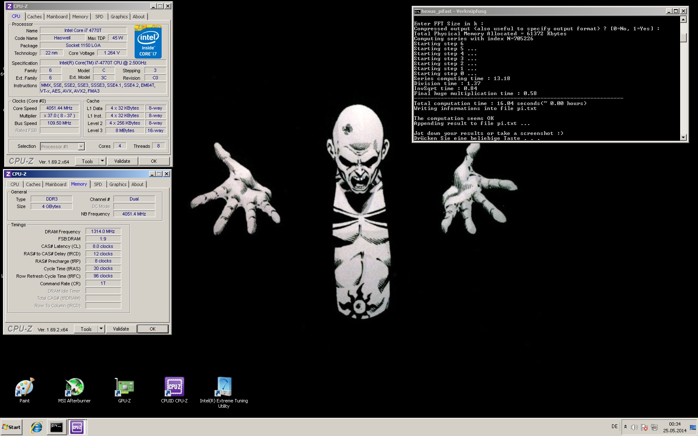This screenshot has width=698, height=436.
Task: Click bottom CPU-Z window title icon
Action: 8,174
